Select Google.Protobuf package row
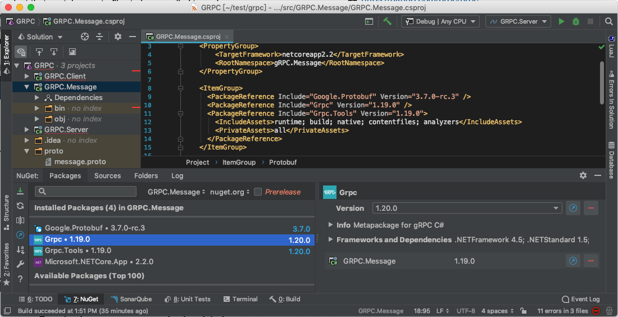Screen dimensions: 618x317 coord(172,228)
